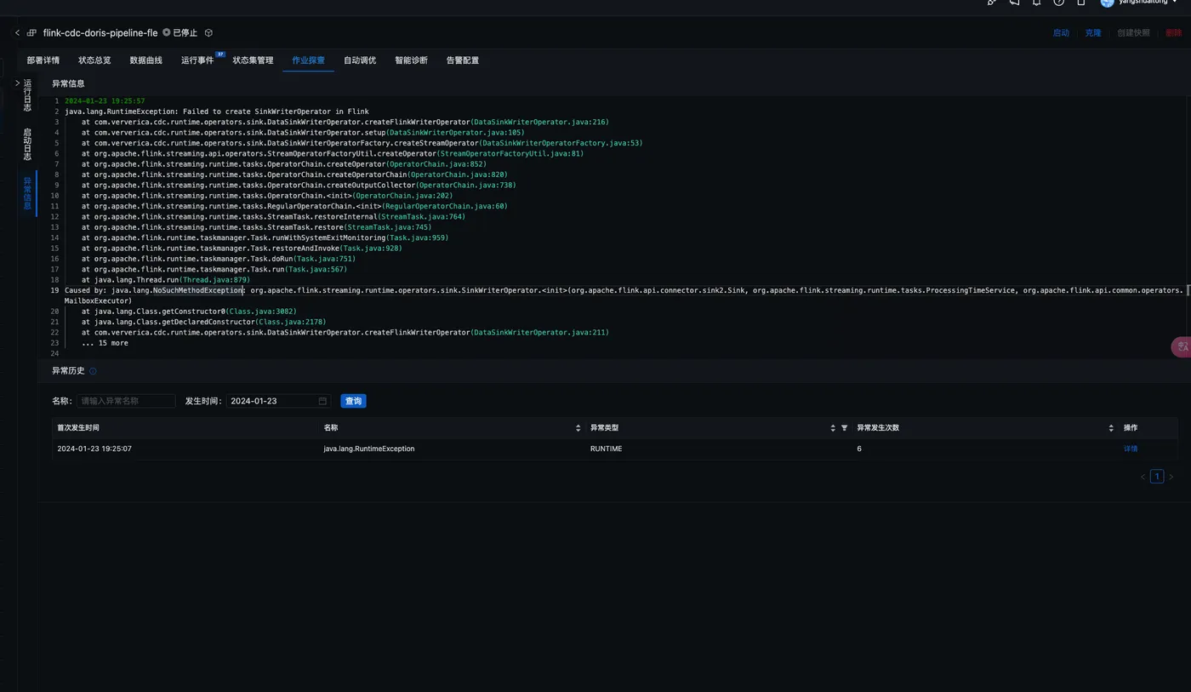This screenshot has height=692, width=1191.
Task: Go to the previous page of exception history
Action: (x=1143, y=477)
